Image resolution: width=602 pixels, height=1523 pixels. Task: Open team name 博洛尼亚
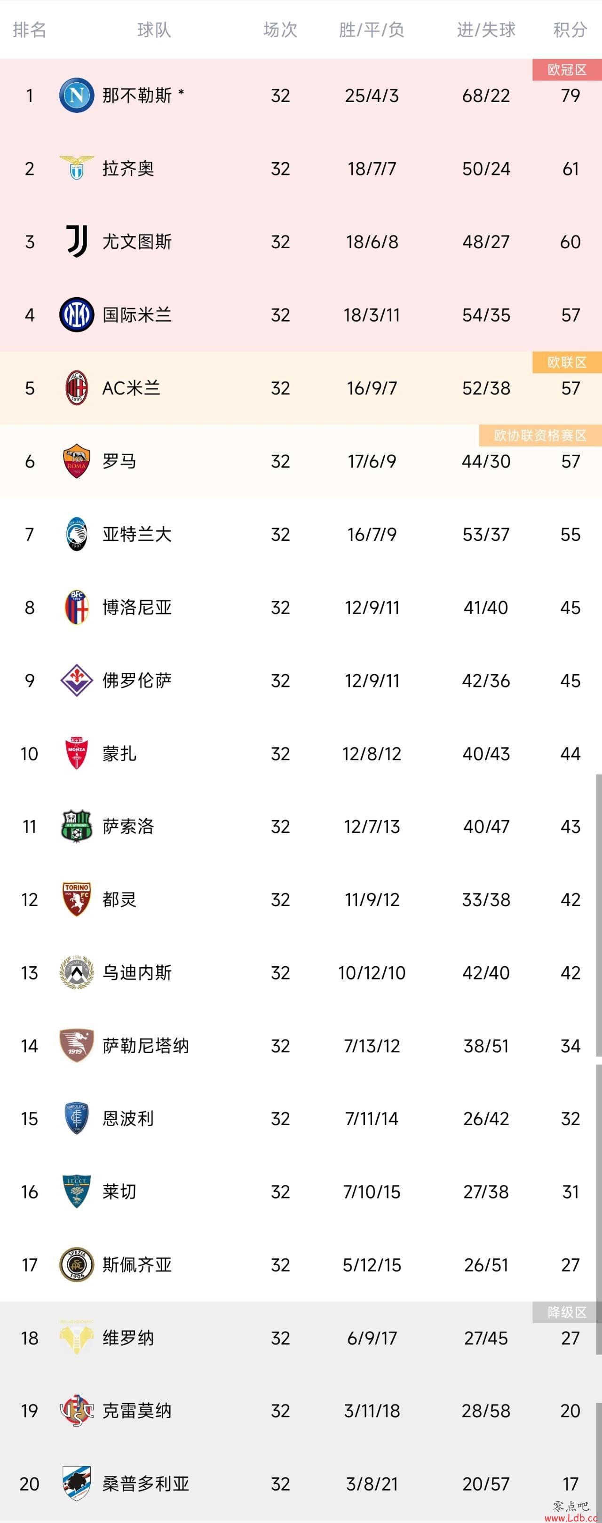137,607
